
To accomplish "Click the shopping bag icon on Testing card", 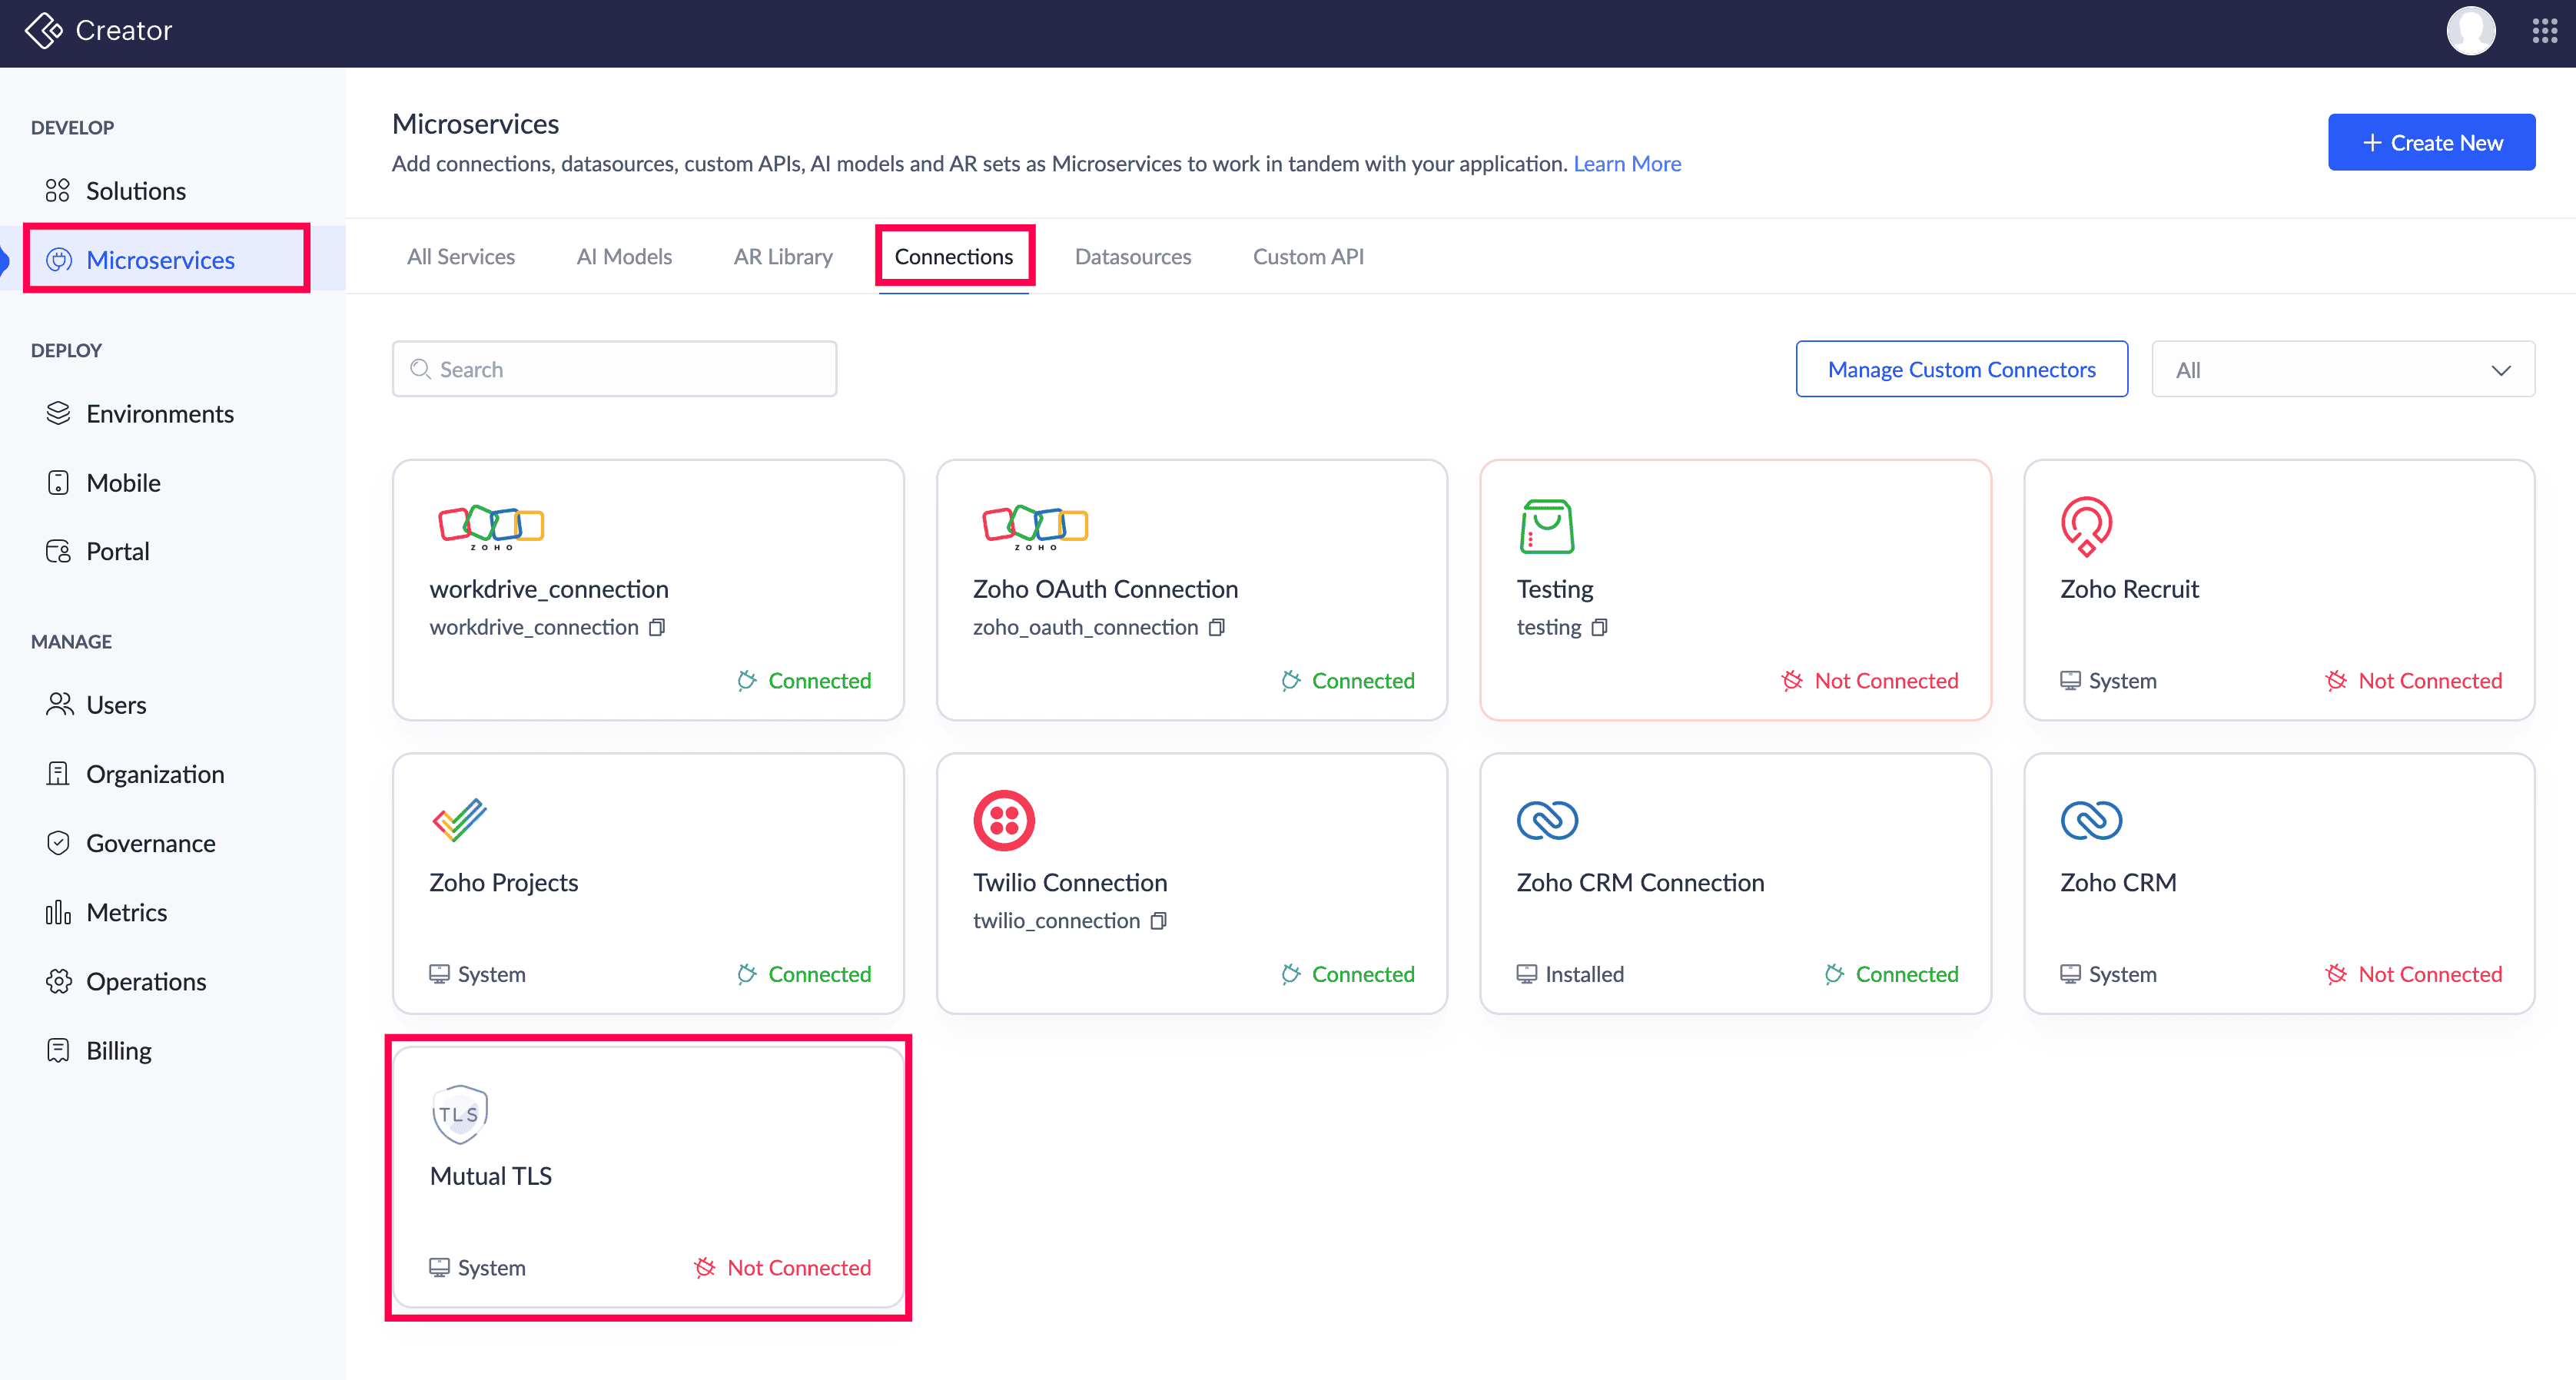I will coord(1546,526).
